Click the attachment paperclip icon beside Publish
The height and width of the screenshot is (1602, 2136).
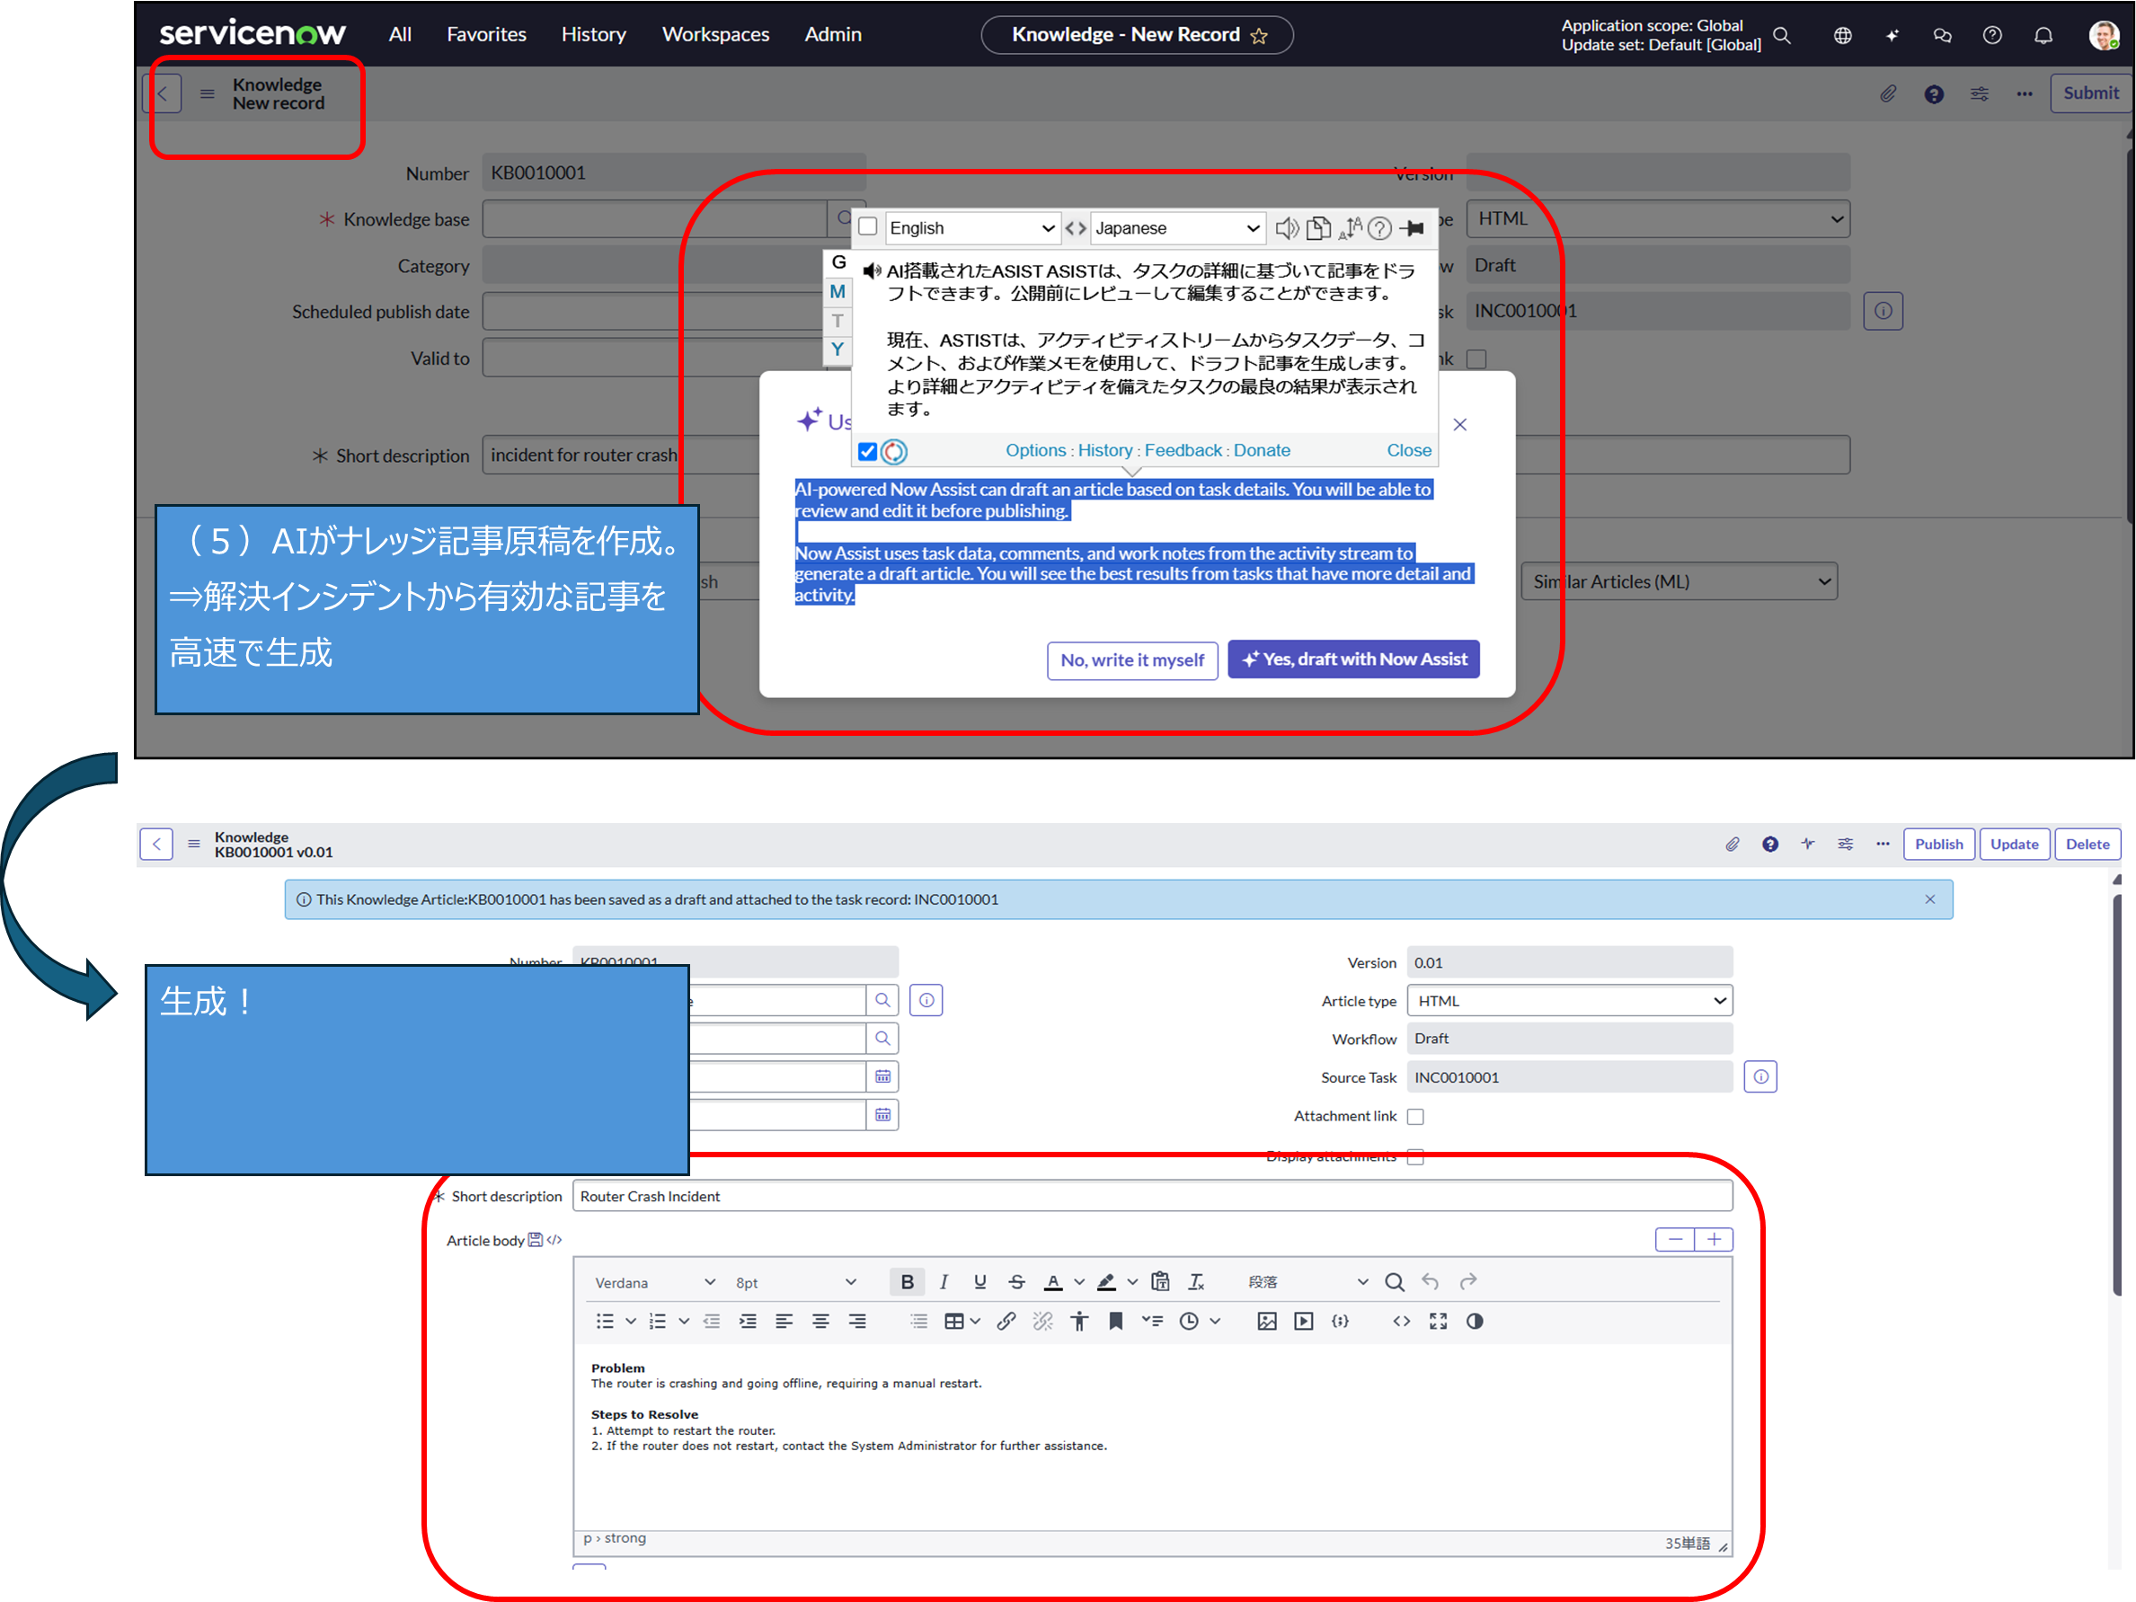[1733, 844]
